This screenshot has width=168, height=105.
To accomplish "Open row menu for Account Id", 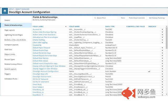I will (x=162, y=29).
